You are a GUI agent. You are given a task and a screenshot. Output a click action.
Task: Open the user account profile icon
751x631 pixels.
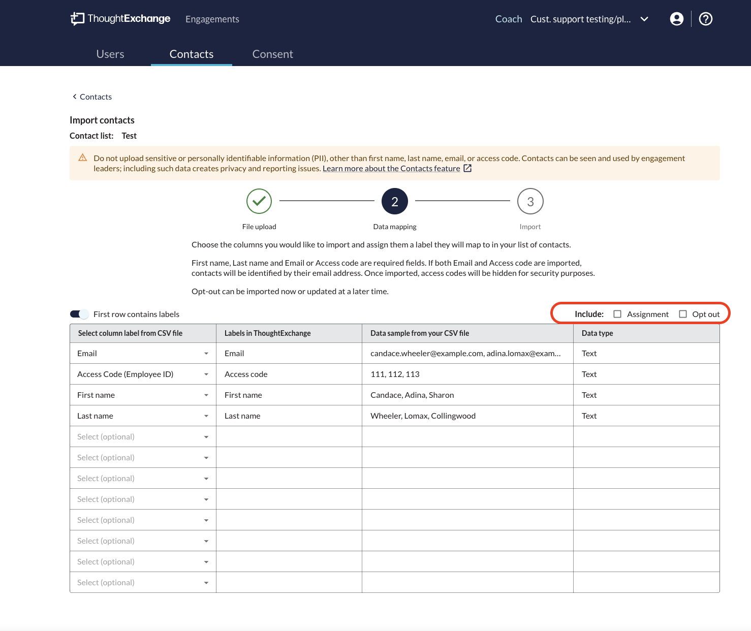click(x=676, y=19)
